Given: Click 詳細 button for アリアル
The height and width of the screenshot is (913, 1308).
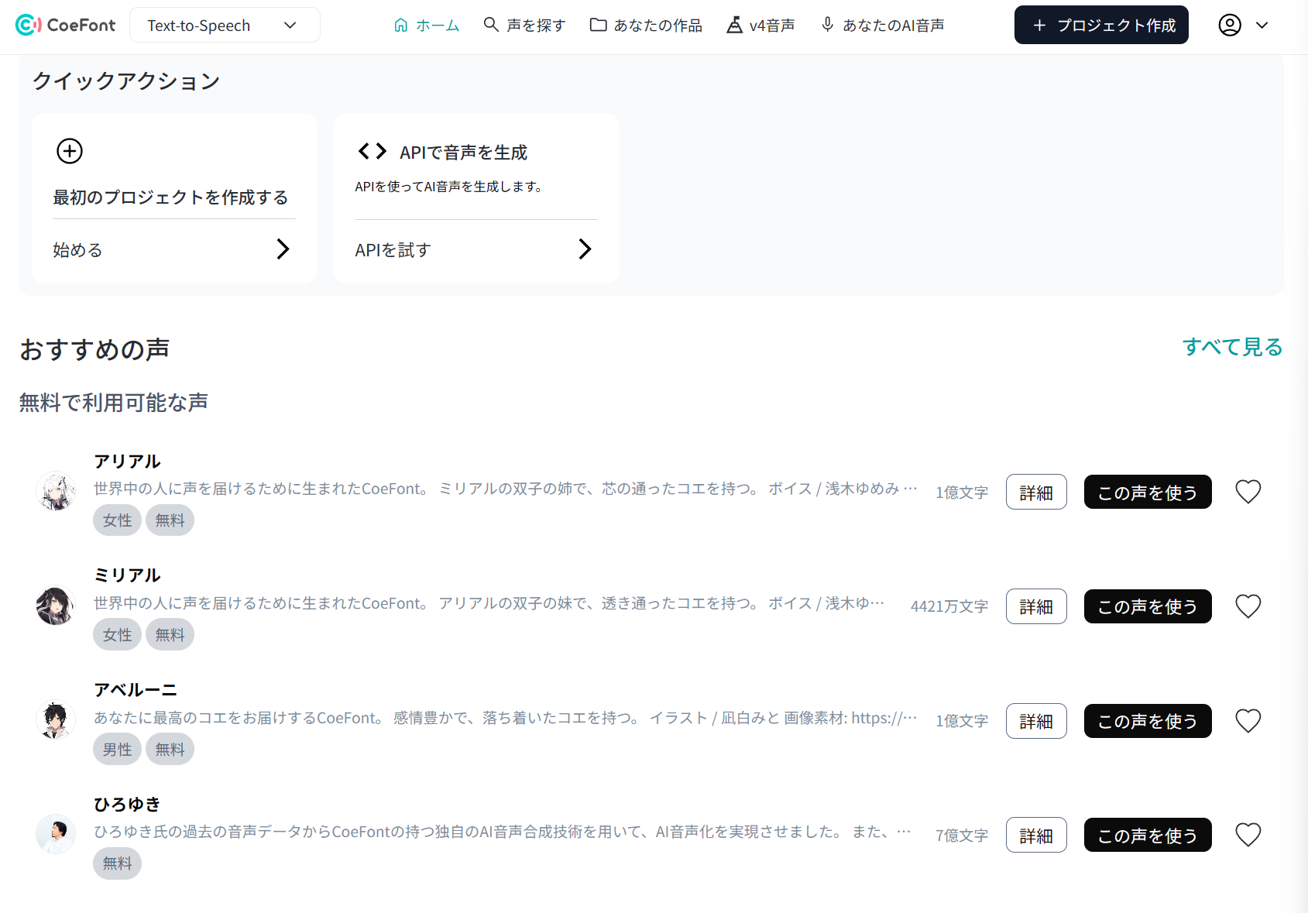Looking at the screenshot, I should [x=1036, y=492].
